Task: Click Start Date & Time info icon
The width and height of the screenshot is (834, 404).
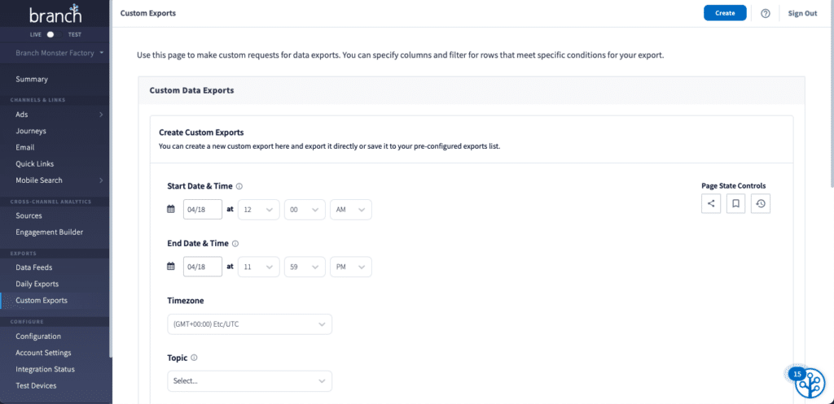Action: coord(239,186)
